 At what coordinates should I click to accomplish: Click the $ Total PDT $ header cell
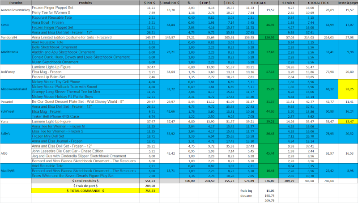169,3
